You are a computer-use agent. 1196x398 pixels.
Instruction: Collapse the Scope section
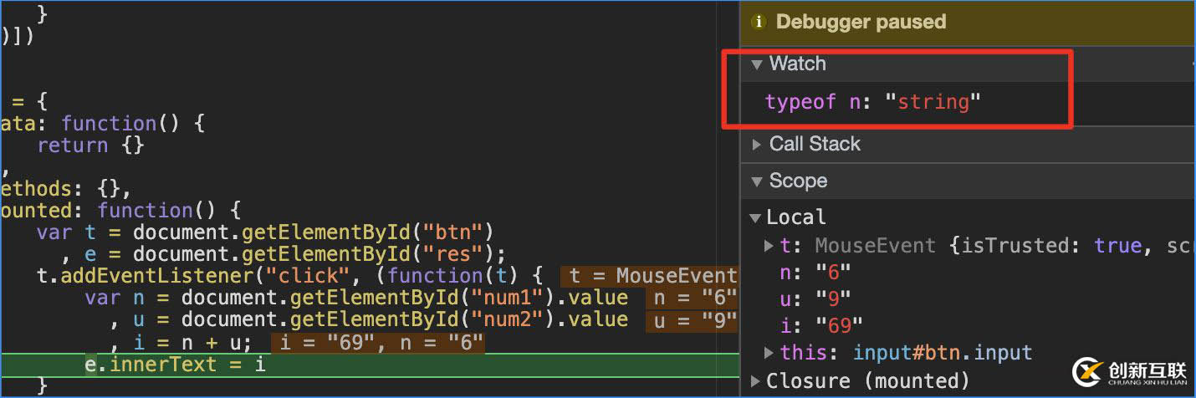pyautogui.click(x=757, y=181)
